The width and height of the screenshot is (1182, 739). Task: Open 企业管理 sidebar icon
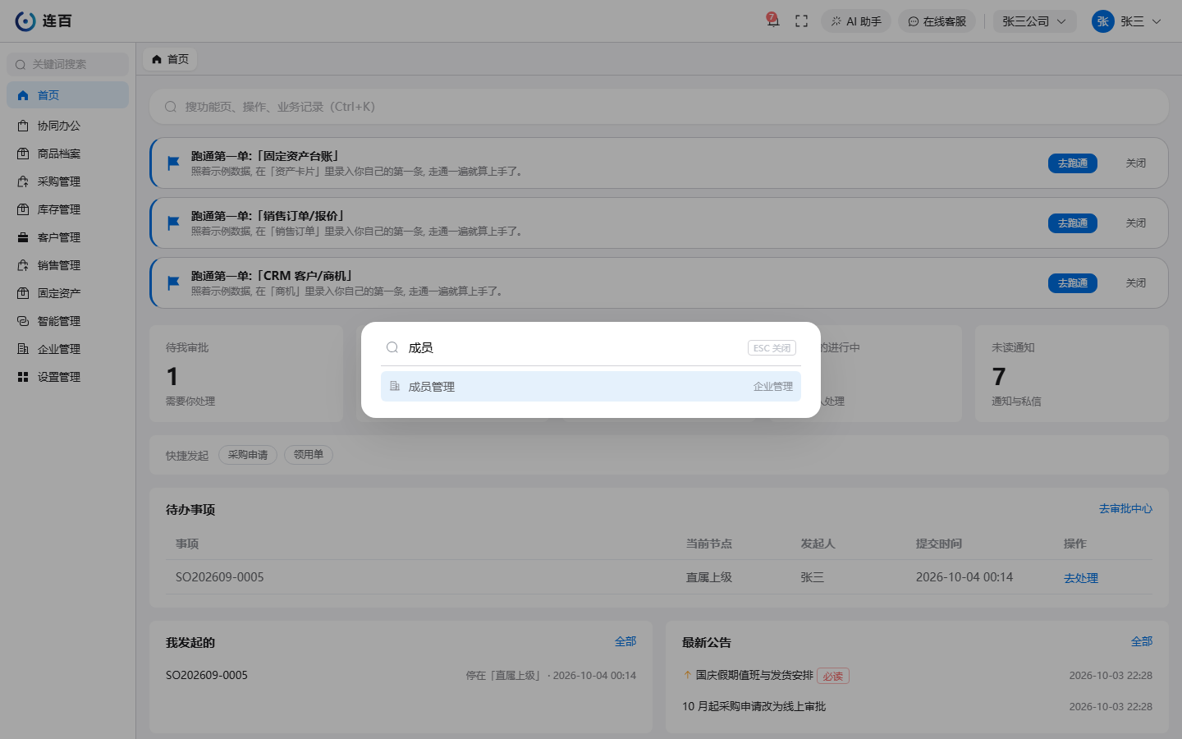click(23, 349)
